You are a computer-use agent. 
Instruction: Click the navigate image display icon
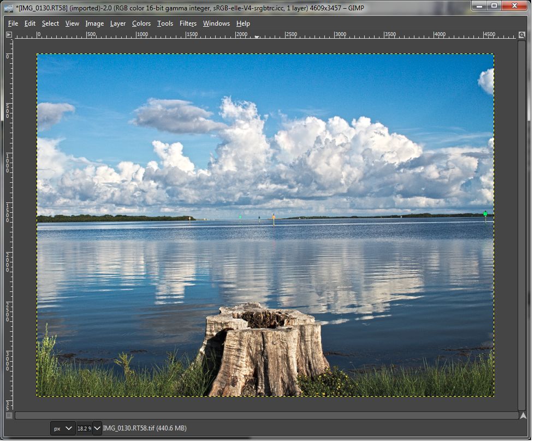pos(523,415)
